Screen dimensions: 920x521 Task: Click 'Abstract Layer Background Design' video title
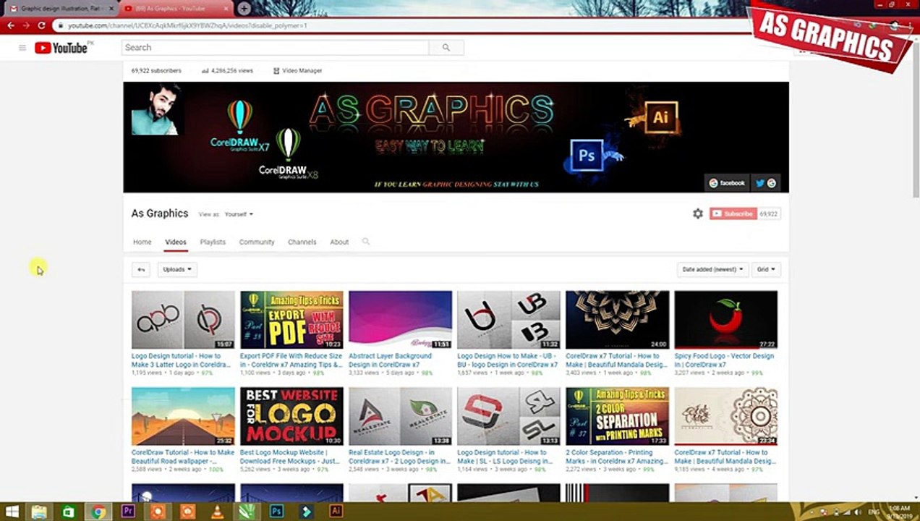(x=390, y=360)
